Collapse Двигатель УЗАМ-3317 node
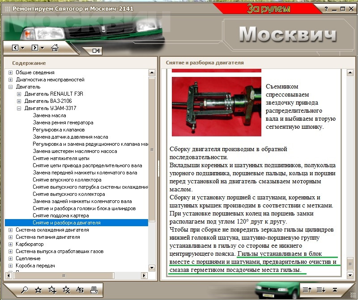Screen dimensions: 358x300 pos(19,108)
